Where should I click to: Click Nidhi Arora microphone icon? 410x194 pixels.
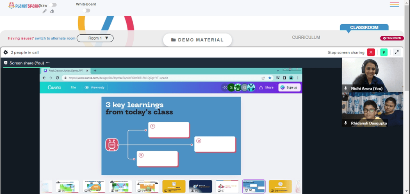click(x=346, y=89)
